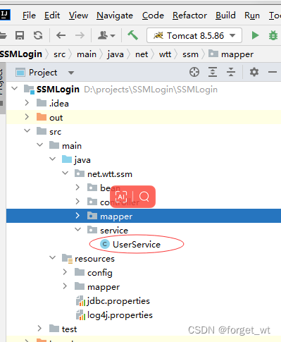This screenshot has width=281, height=342.
Task: Expand the bean package arrow
Action: [77, 188]
